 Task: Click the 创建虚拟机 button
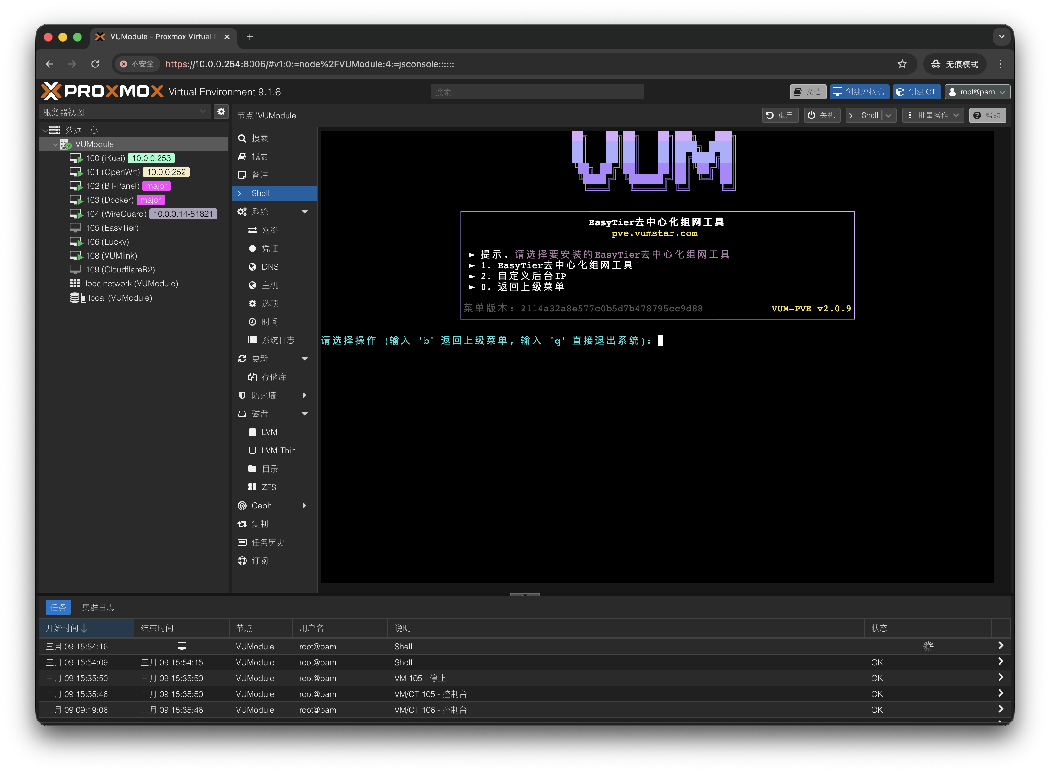pyautogui.click(x=859, y=92)
